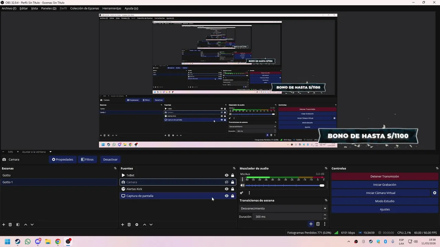Open File Explorer from the taskbar
Viewport: 440px width, 247px height.
click(x=48, y=242)
